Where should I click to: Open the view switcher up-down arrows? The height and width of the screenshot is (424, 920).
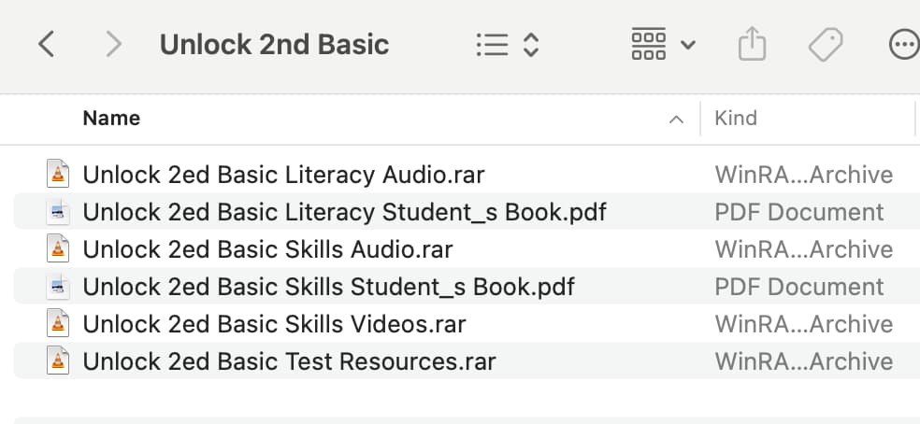pos(530,45)
